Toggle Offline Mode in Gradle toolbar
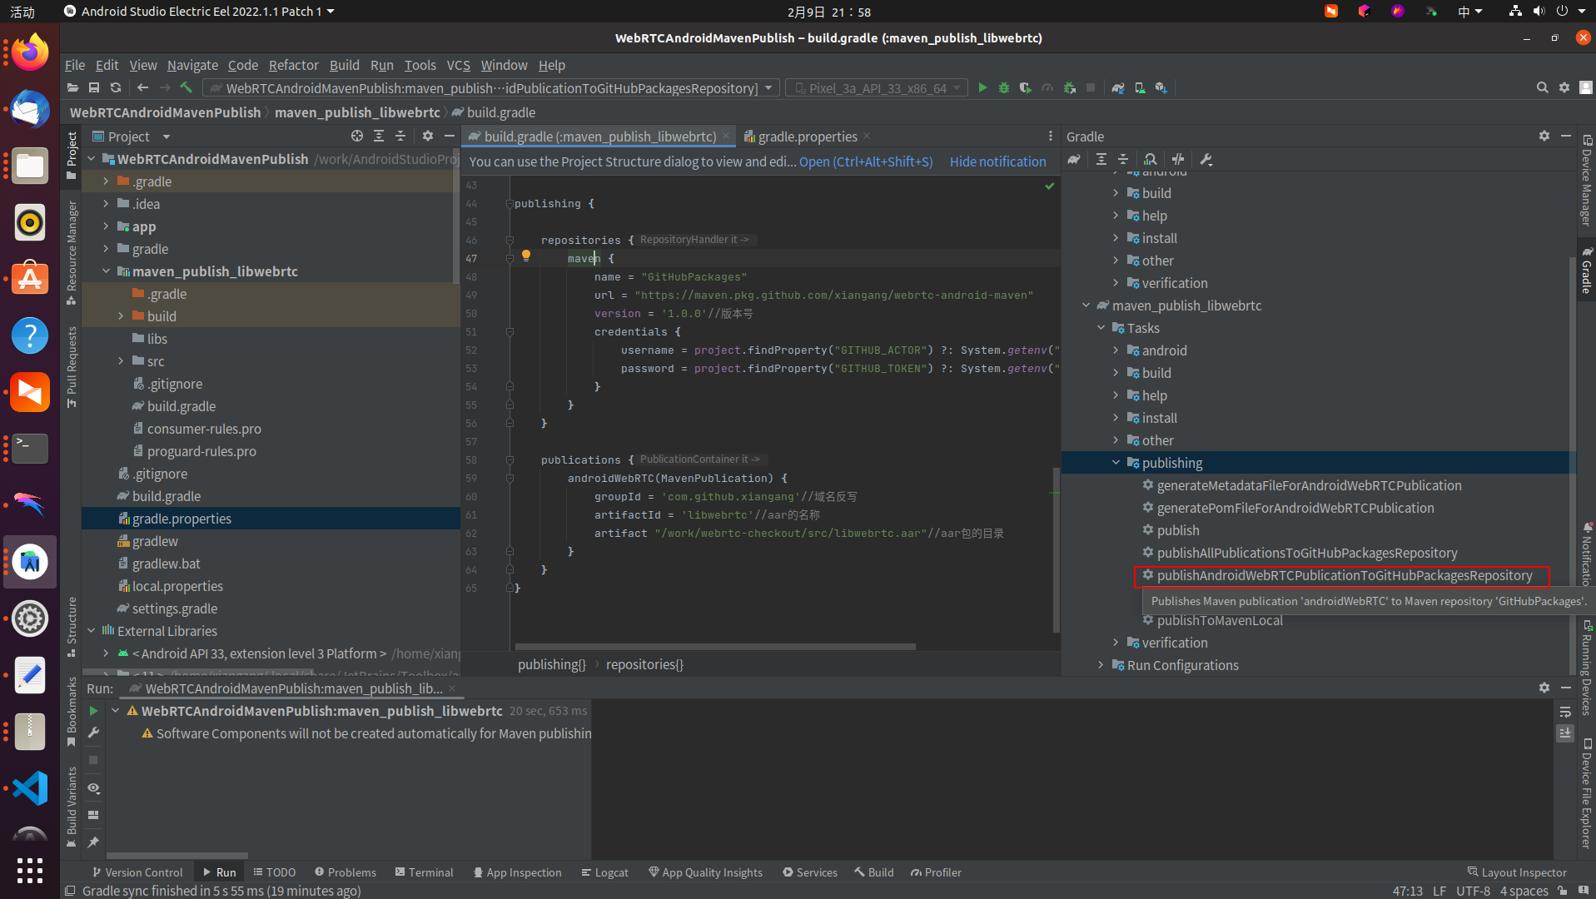1596x899 pixels. click(1178, 159)
